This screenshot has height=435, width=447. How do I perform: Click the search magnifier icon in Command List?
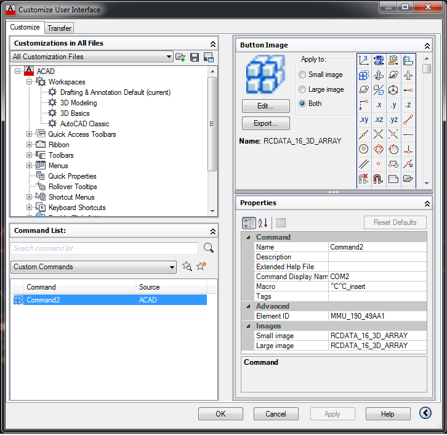[208, 248]
